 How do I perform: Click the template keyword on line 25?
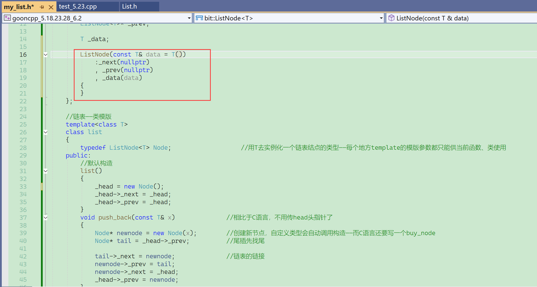coord(80,124)
